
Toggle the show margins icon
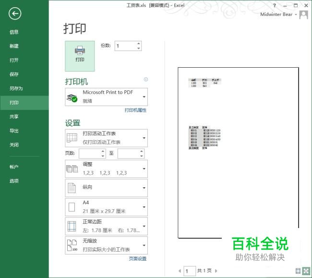point(298,271)
